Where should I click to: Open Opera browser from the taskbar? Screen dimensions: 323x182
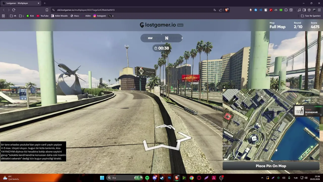point(199,178)
